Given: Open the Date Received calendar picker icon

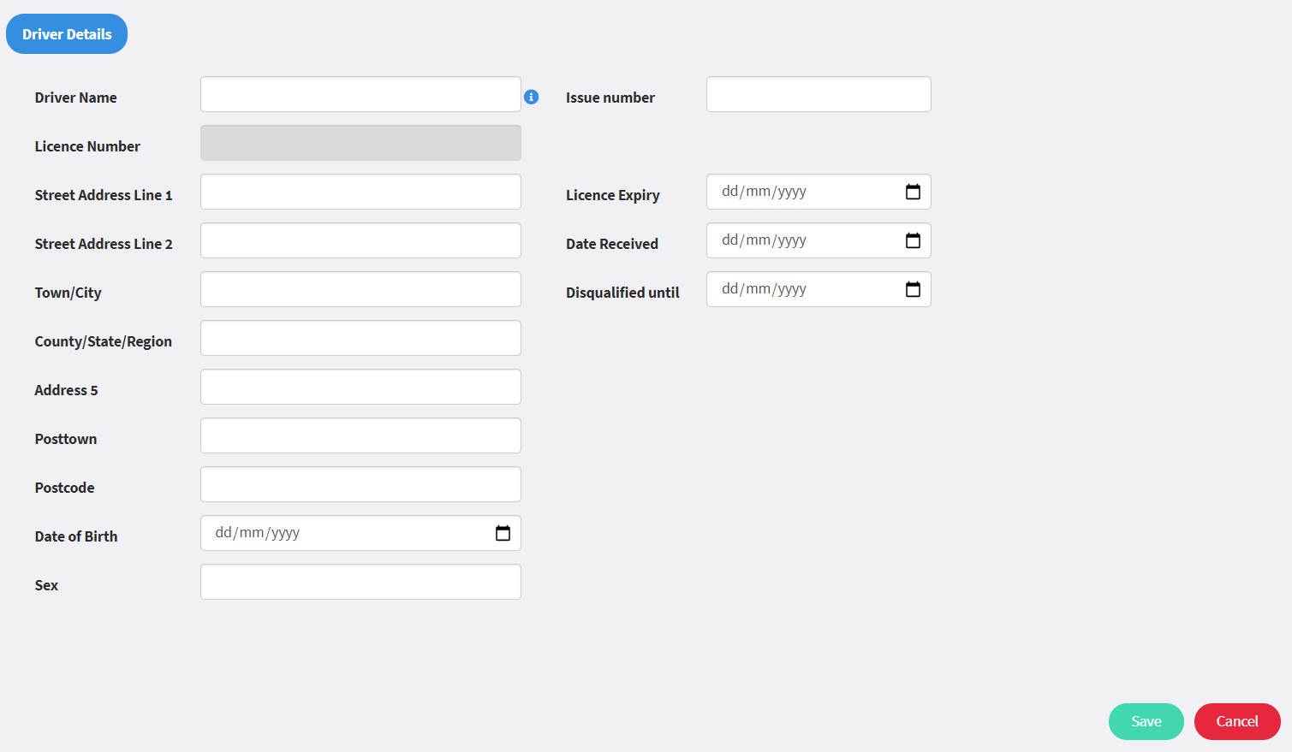Looking at the screenshot, I should coord(913,240).
